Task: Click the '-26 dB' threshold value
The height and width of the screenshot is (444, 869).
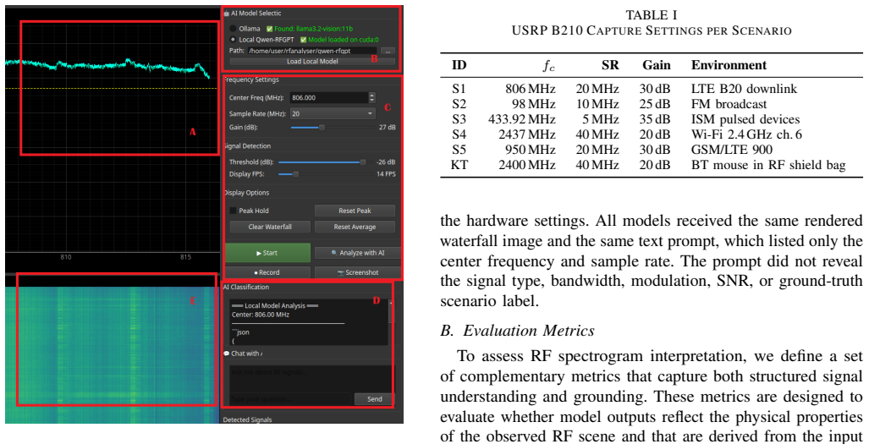Action: click(385, 162)
